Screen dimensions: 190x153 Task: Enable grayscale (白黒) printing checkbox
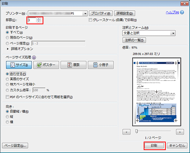coord(90,20)
